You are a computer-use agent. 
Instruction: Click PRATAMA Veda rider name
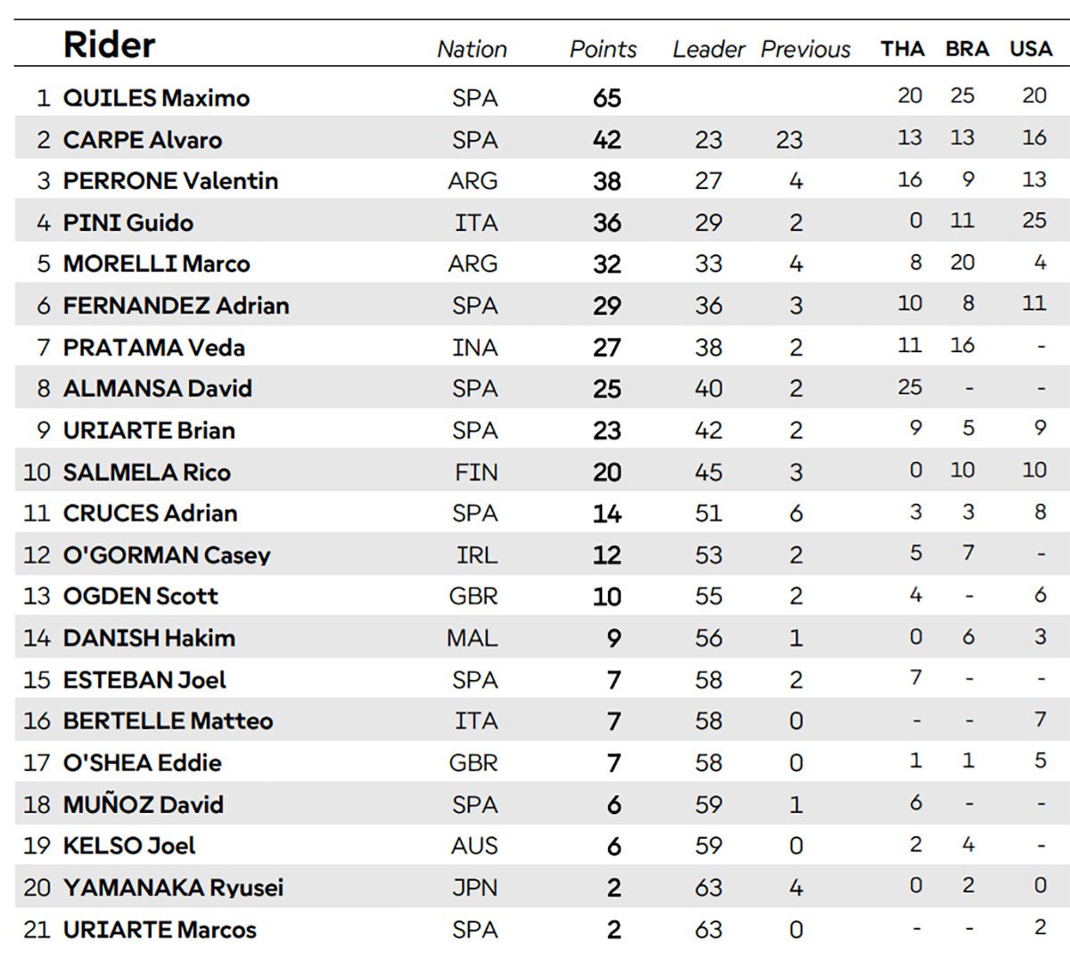click(x=153, y=348)
